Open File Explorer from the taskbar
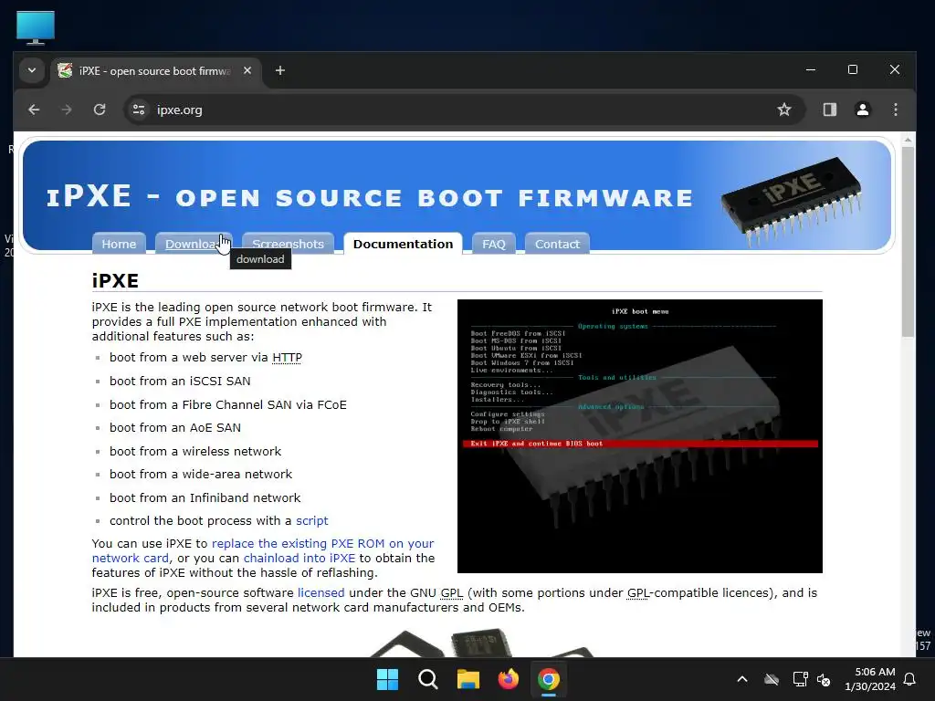935x701 pixels. point(468,679)
